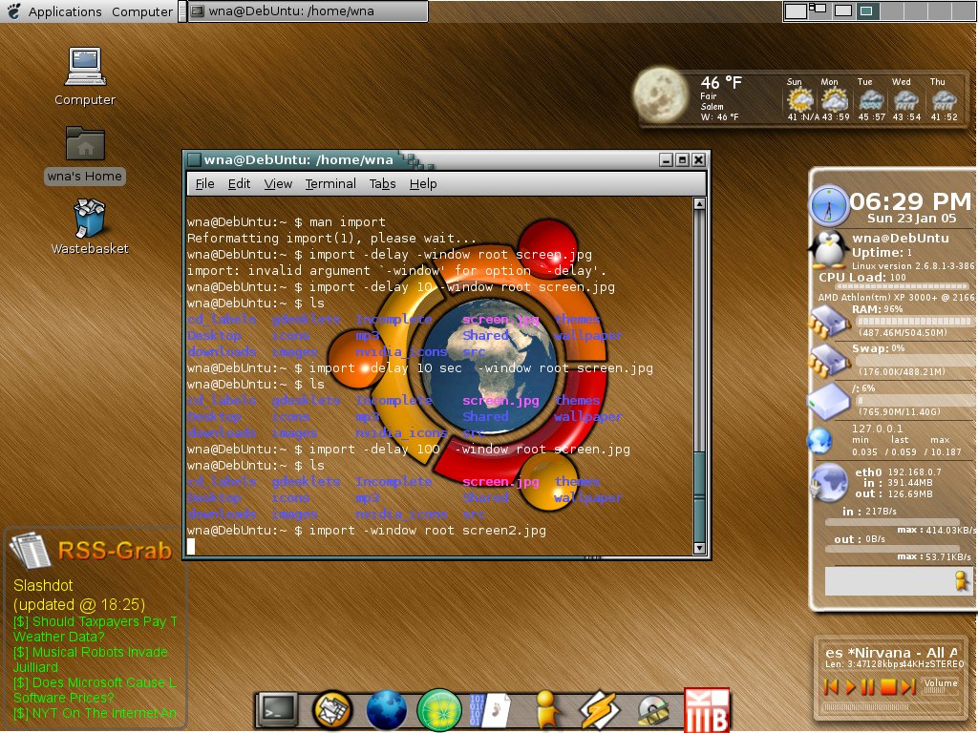Select the Wed forecast icon
978x733 pixels.
pos(906,99)
